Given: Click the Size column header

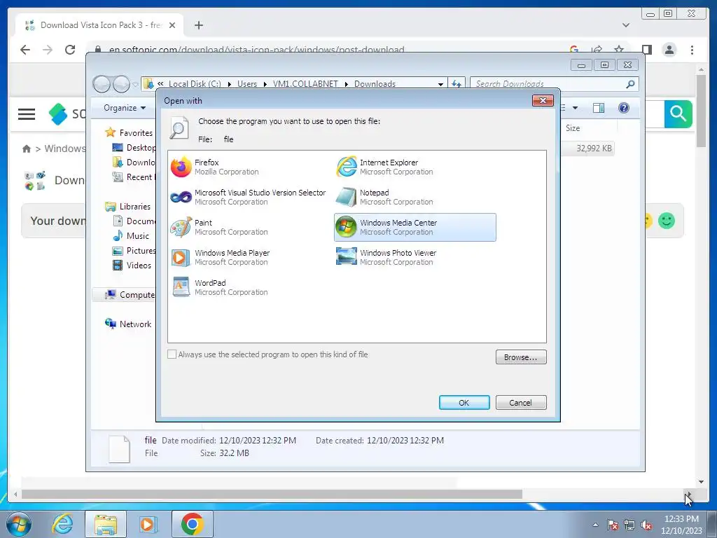Looking at the screenshot, I should click(573, 128).
